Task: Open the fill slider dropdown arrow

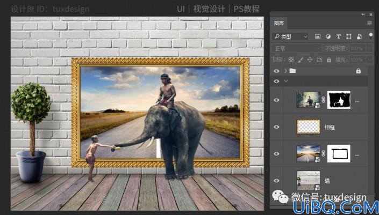Action: [369, 60]
